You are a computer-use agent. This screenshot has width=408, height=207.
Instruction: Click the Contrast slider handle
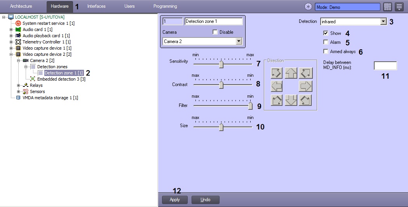221,85
